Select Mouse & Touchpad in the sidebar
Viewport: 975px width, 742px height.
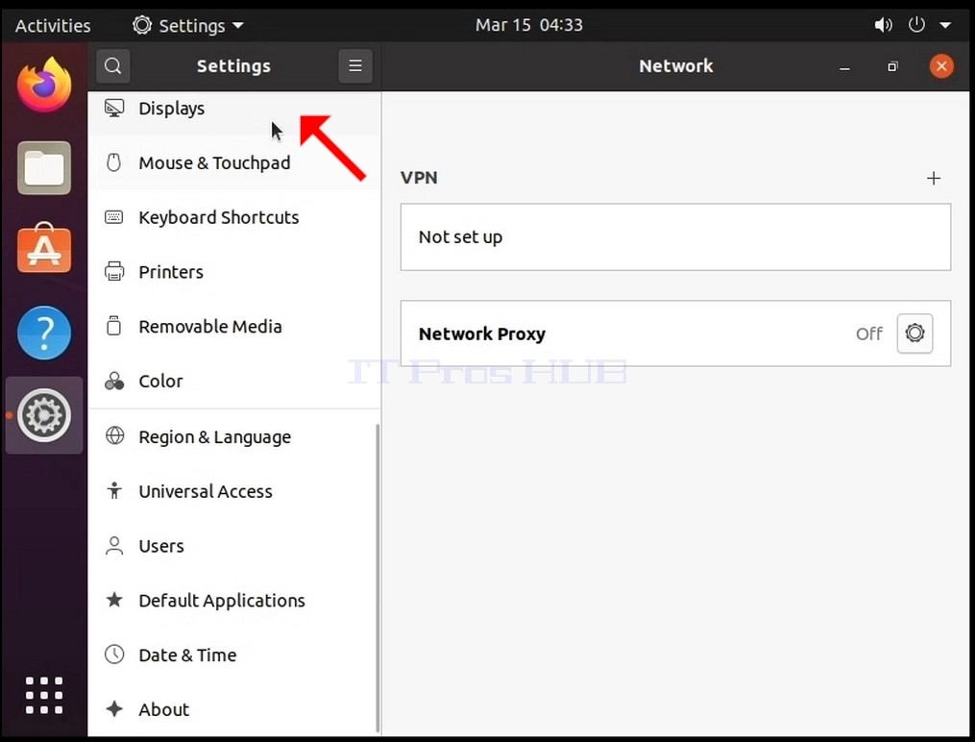[234, 163]
